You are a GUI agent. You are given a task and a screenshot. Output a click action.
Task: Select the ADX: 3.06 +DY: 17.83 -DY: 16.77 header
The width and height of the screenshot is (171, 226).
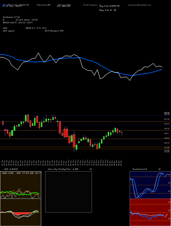click(22, 173)
